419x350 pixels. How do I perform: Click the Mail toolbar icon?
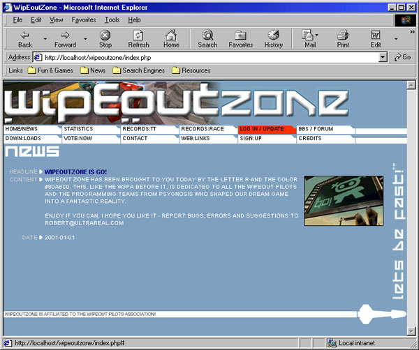tap(309, 39)
